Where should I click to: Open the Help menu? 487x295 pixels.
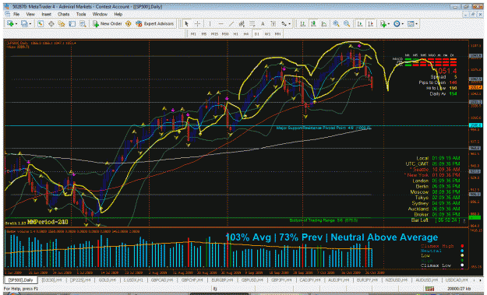pos(118,14)
